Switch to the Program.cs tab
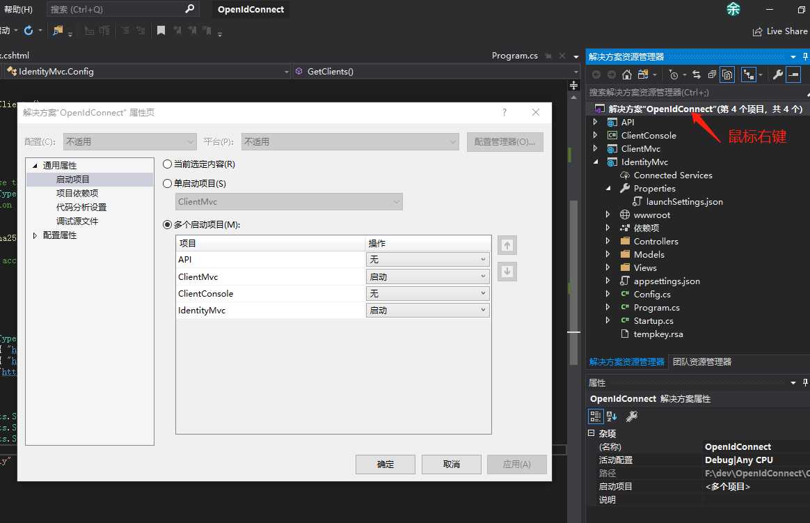 pyautogui.click(x=514, y=55)
